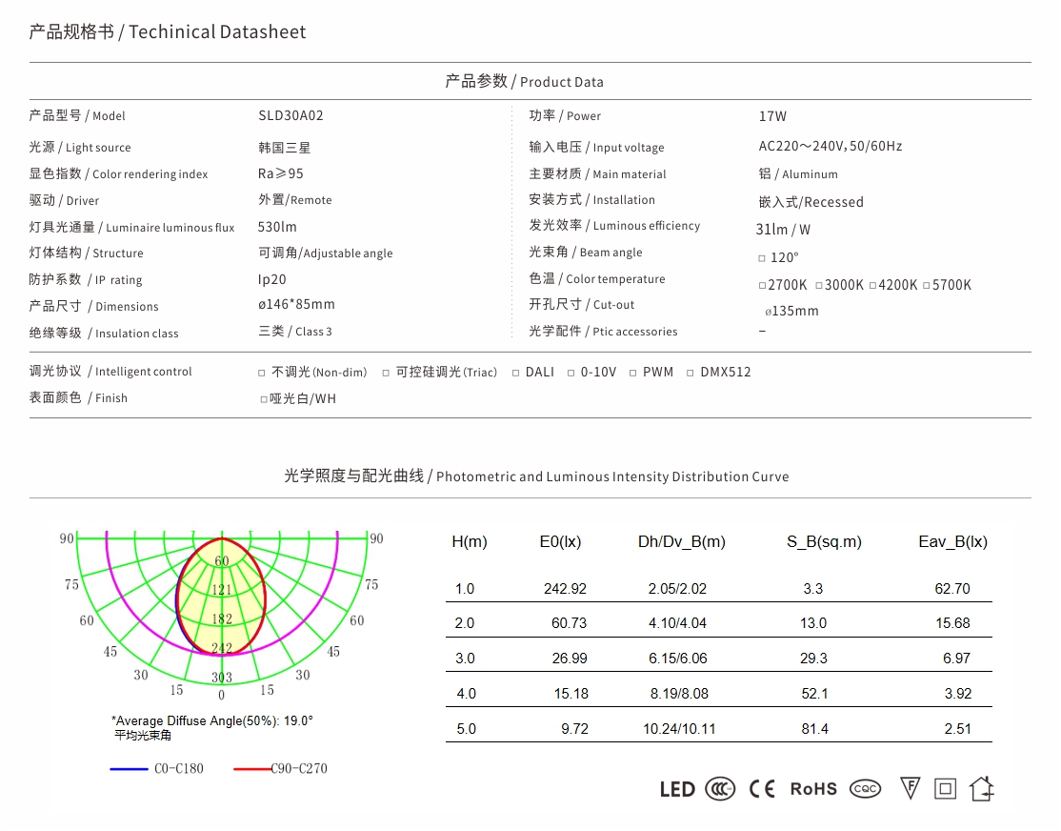
Task: Check the WH matte white finish box
Action: point(264,399)
